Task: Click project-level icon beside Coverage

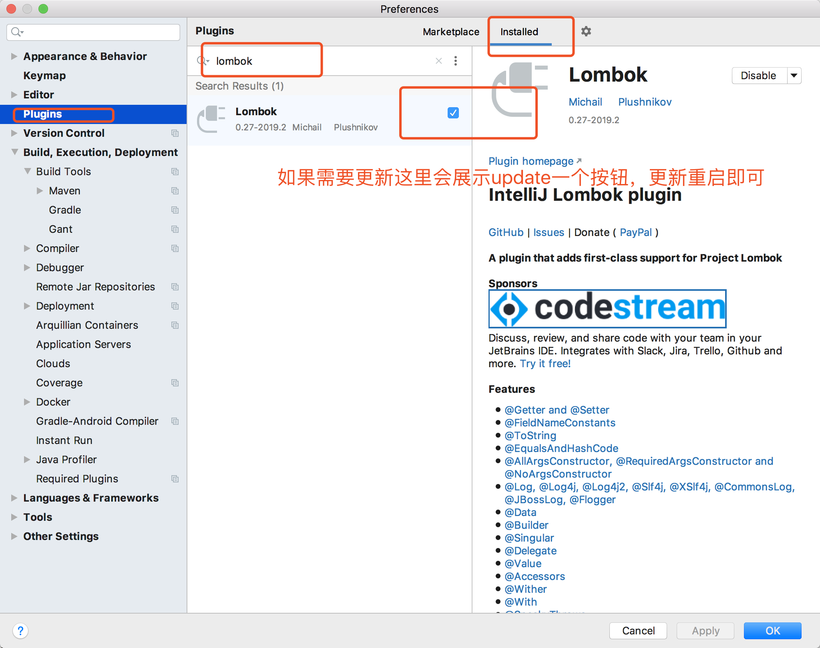Action: click(x=175, y=383)
